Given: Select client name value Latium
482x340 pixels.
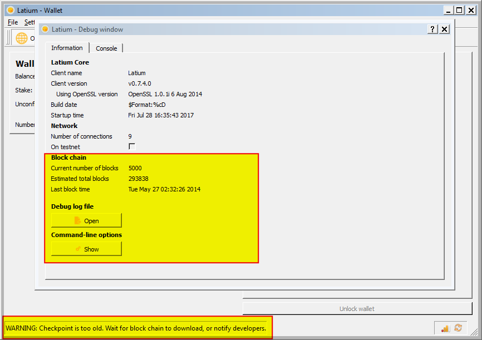Looking at the screenshot, I should point(137,73).
